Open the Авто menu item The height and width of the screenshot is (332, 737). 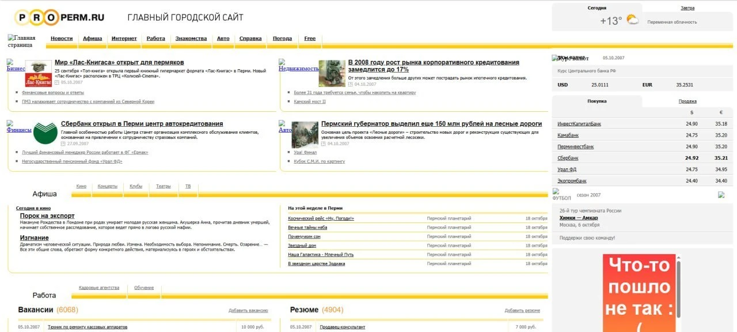(223, 39)
